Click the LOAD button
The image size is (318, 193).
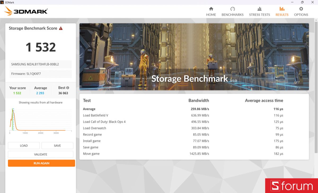coord(24,146)
